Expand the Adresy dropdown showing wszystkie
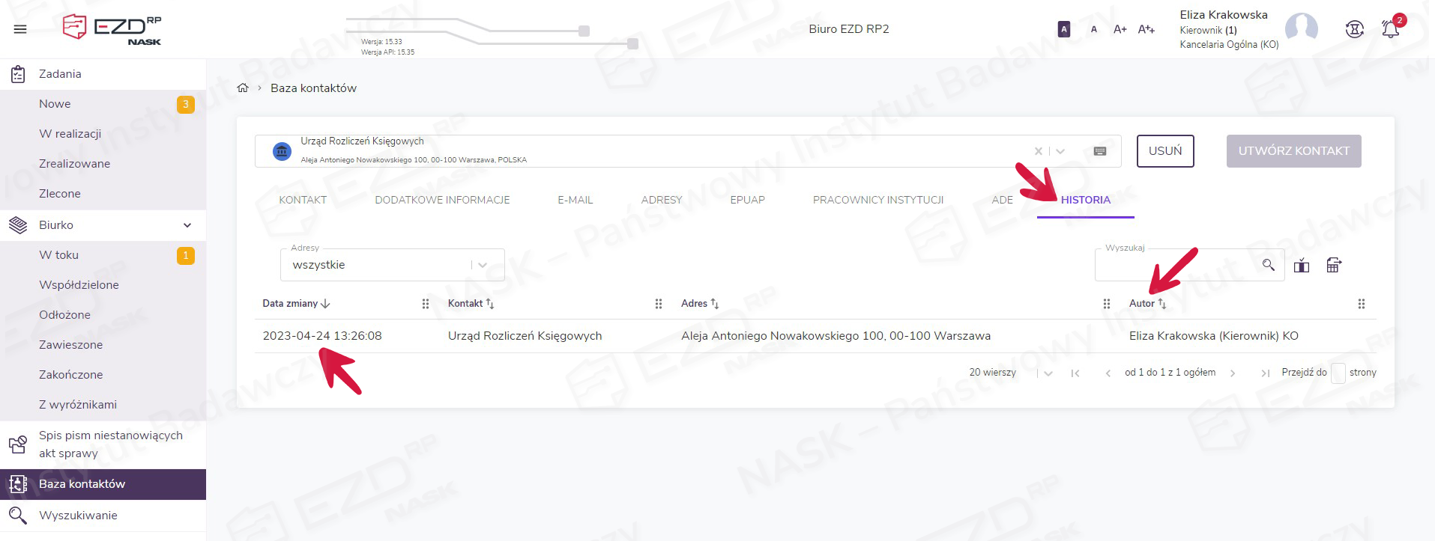 point(483,265)
